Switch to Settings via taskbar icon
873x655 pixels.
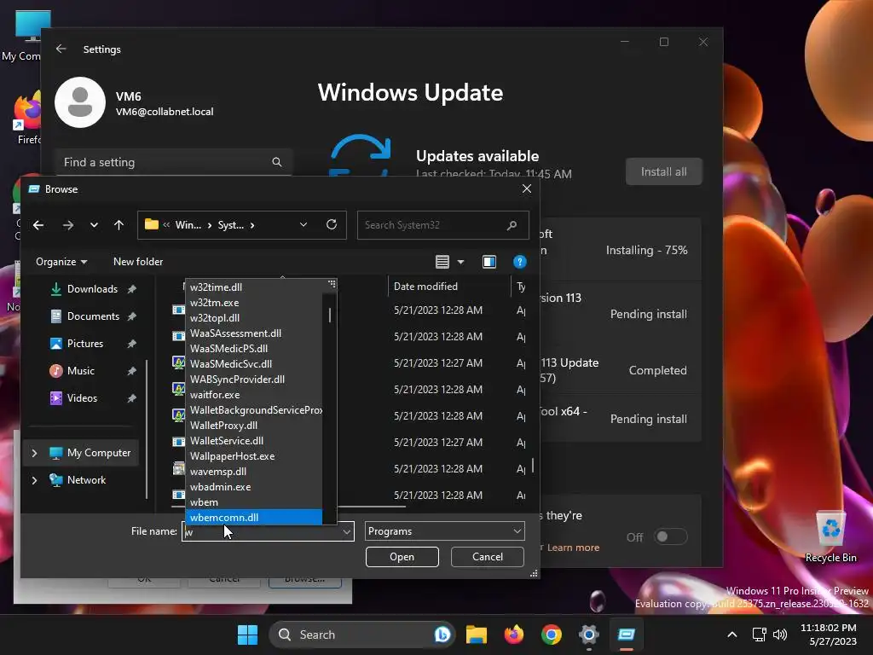click(x=588, y=635)
